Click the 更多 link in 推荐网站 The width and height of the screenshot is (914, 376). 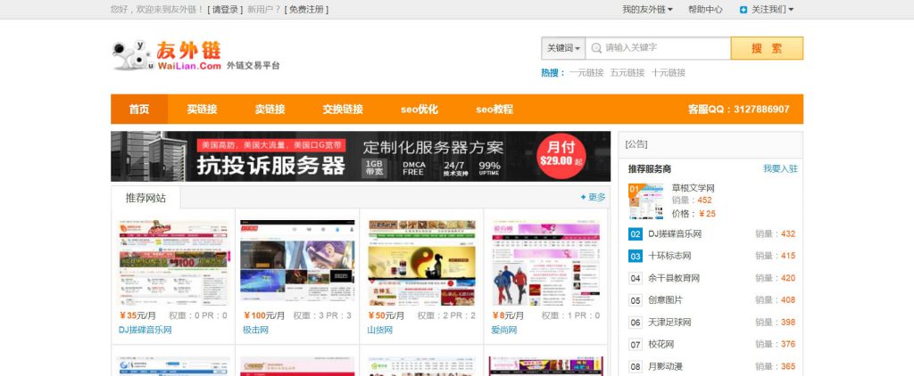point(593,197)
